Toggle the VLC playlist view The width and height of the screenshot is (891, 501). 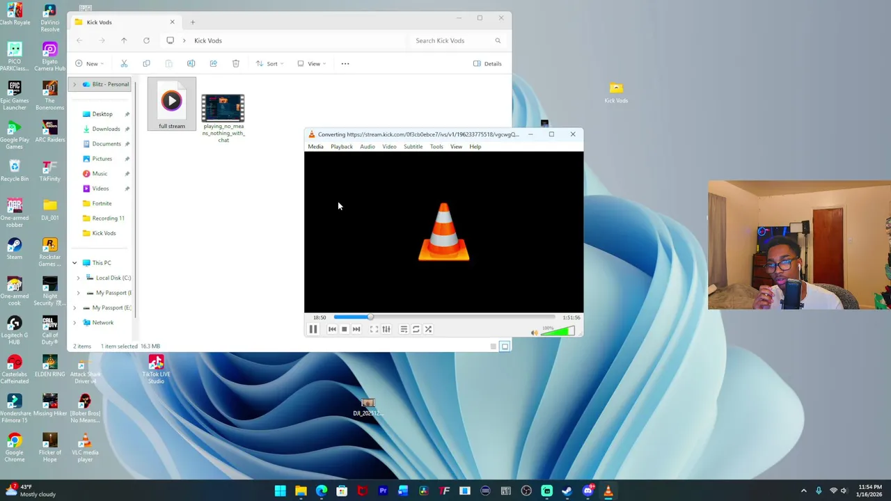coord(404,329)
